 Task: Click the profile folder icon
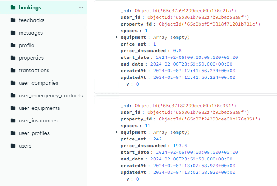(13, 45)
